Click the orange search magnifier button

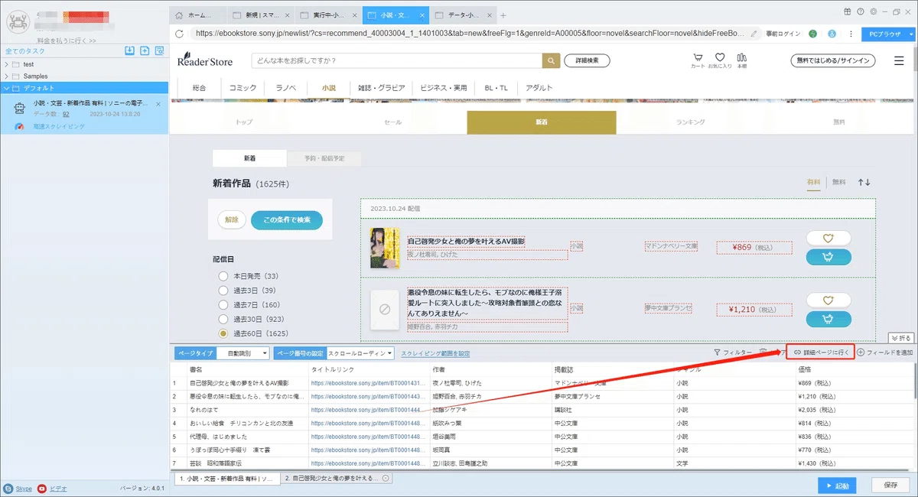click(x=551, y=60)
